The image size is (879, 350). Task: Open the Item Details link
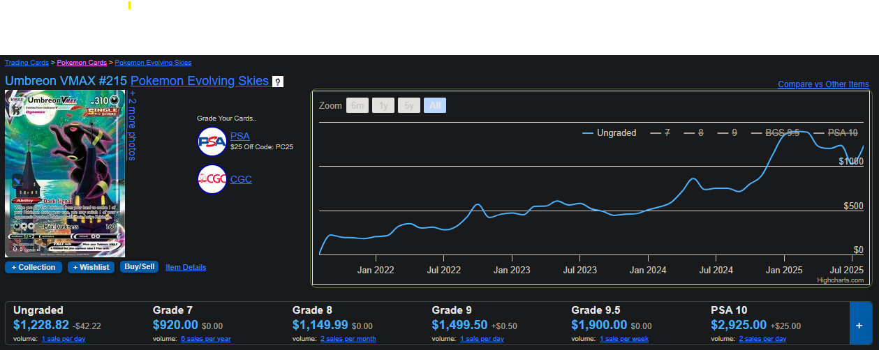click(186, 267)
